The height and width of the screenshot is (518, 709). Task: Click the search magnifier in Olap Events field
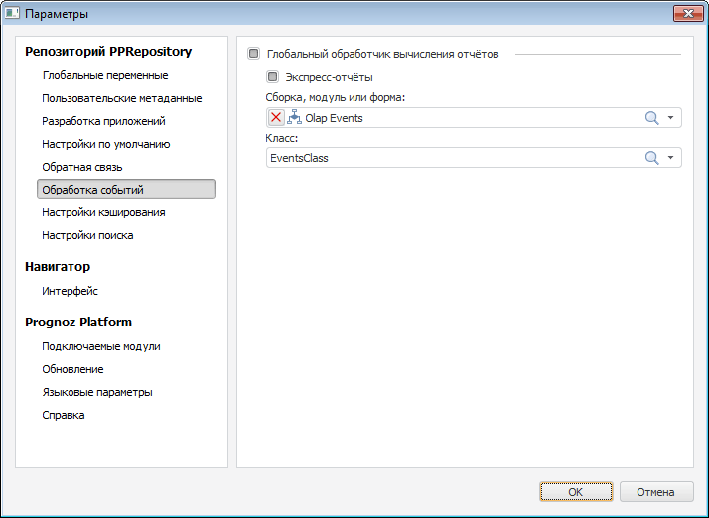[652, 118]
